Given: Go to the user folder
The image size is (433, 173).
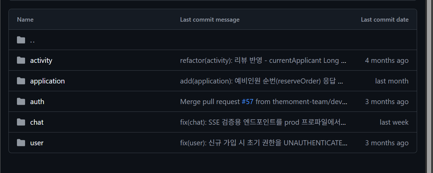Looking at the screenshot, I should pos(37,143).
